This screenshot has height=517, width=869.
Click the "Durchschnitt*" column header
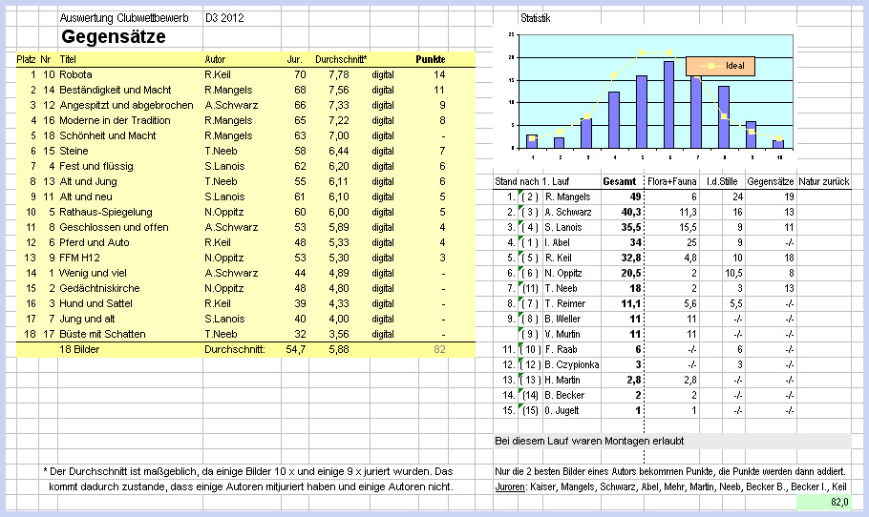point(341,59)
